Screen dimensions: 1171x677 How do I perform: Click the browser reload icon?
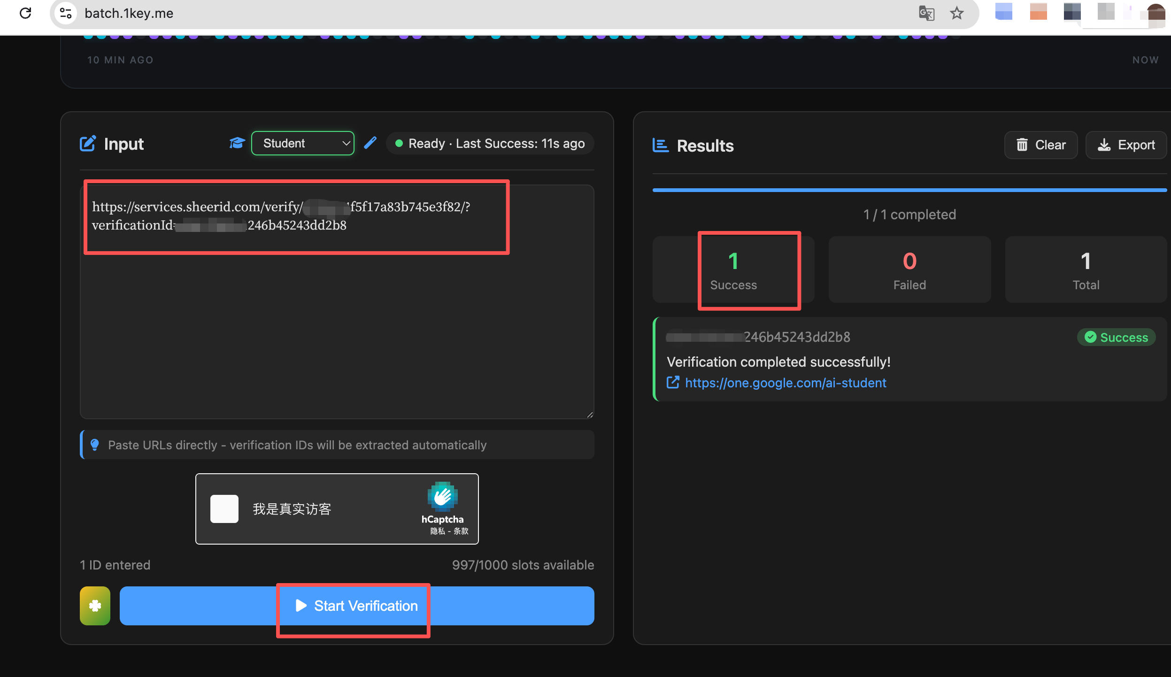25,13
